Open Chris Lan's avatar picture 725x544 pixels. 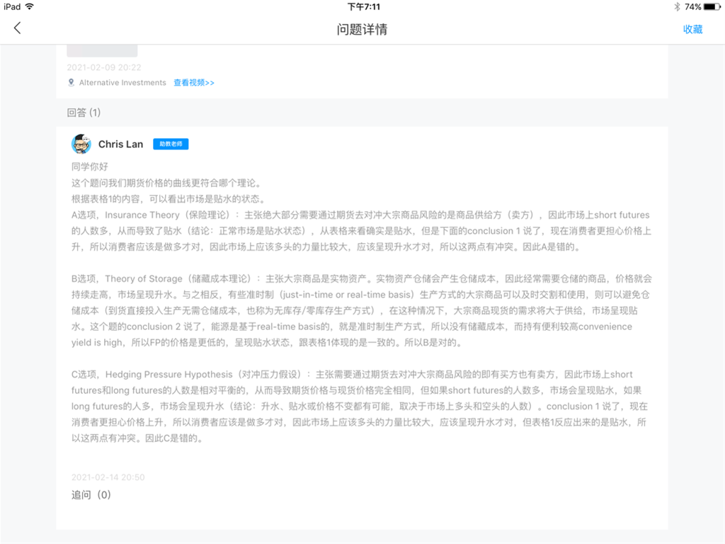pos(81,144)
